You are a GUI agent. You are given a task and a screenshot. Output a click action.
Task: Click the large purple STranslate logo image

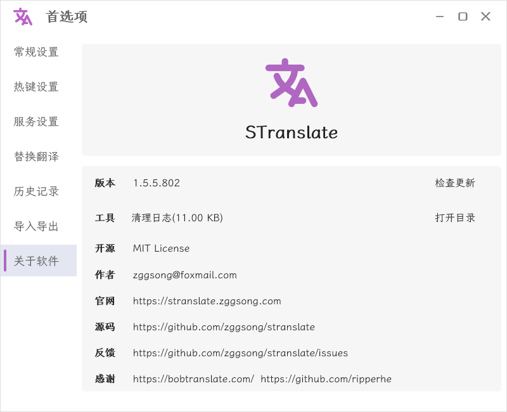pos(292,84)
